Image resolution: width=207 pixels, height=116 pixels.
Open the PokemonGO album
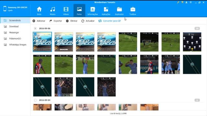(x=15, y=39)
